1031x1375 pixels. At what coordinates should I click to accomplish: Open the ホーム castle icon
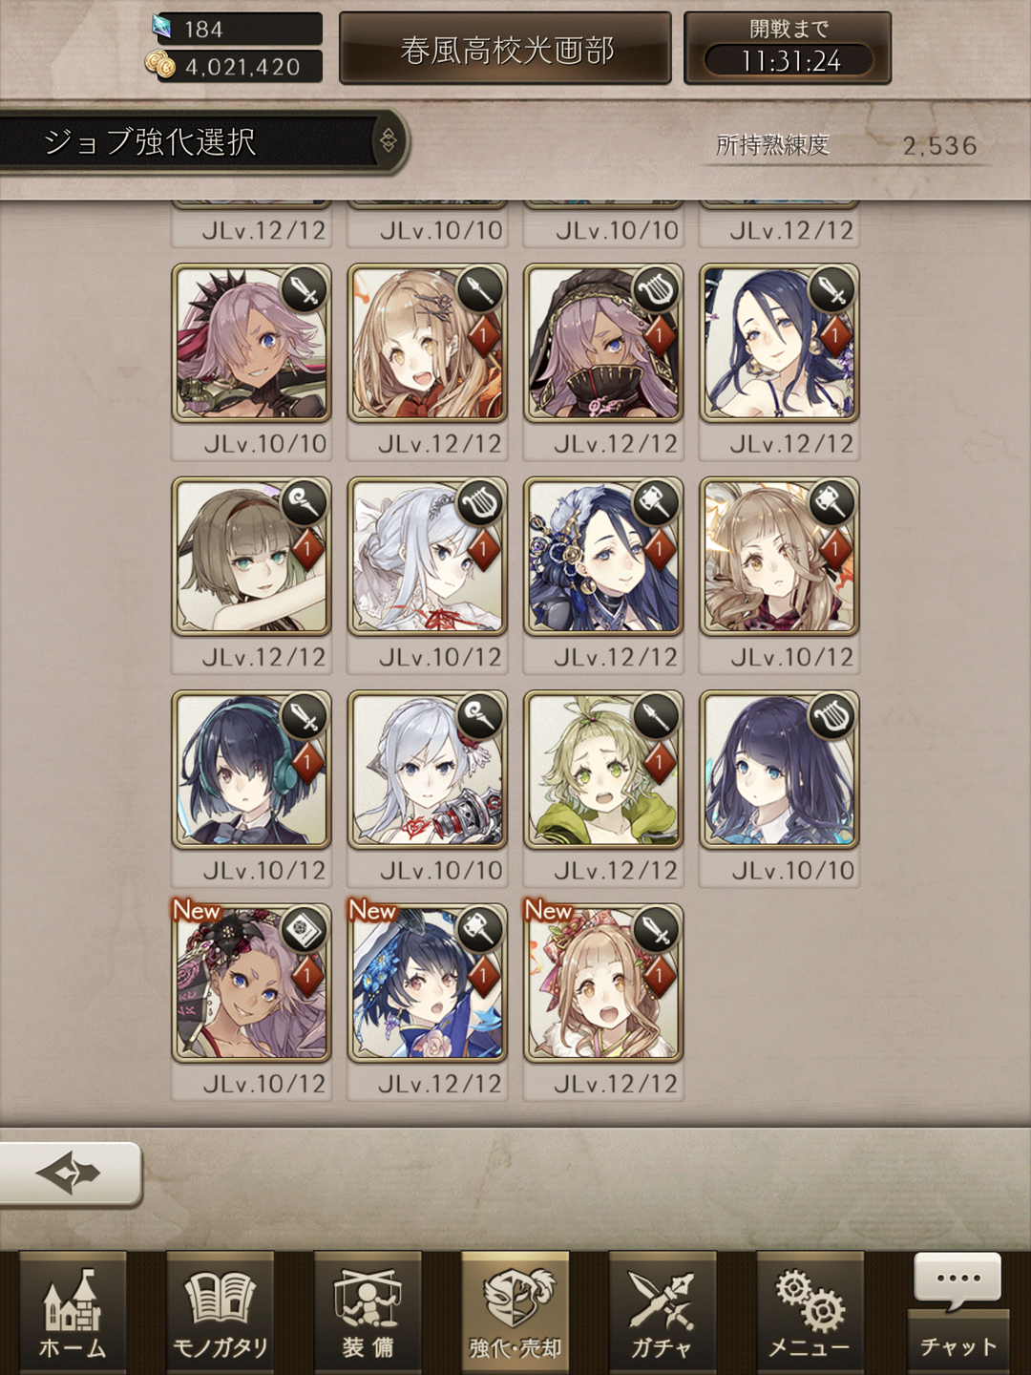pos(73,1313)
